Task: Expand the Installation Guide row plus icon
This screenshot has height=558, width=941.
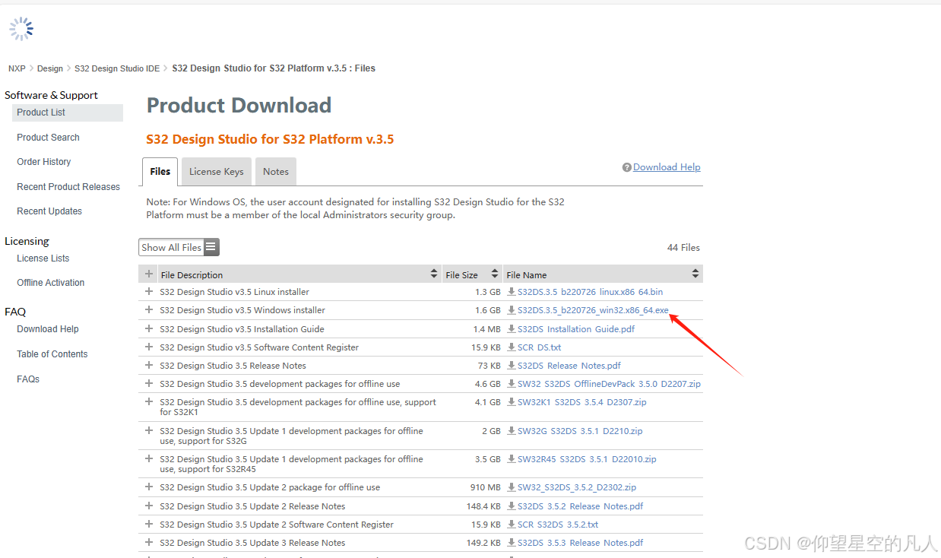Action: pos(149,328)
